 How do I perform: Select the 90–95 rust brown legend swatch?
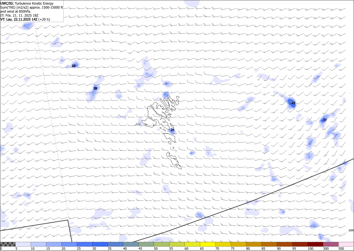284,244
